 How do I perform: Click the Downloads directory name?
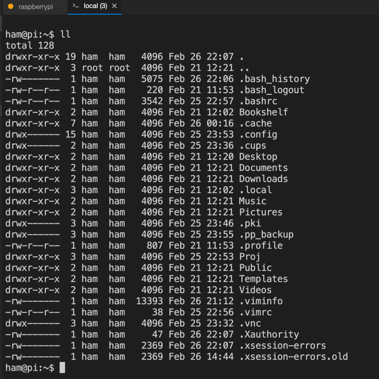point(264,179)
